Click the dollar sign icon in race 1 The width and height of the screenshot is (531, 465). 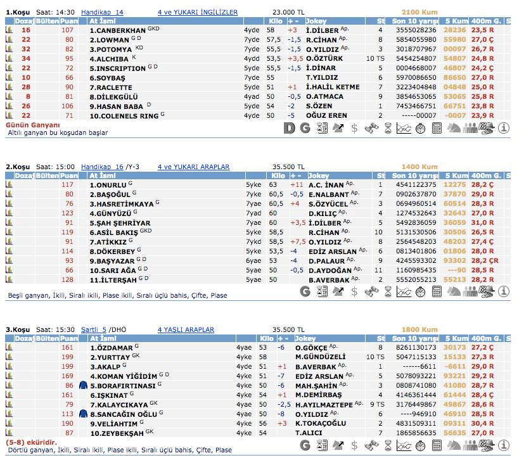click(354, 128)
